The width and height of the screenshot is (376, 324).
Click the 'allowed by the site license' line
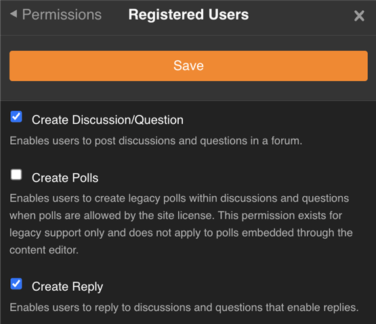175,216
